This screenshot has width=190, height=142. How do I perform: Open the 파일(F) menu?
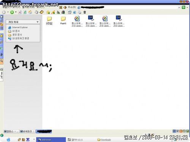pyautogui.click(x=6, y=7)
